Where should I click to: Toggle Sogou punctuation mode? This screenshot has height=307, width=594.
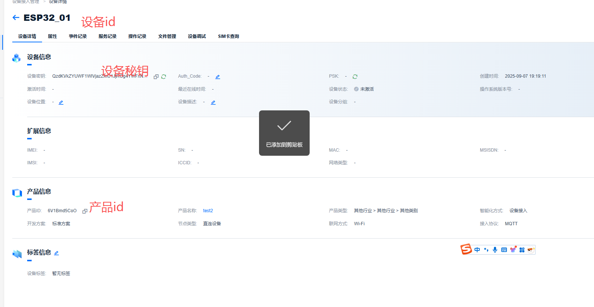pos(486,250)
